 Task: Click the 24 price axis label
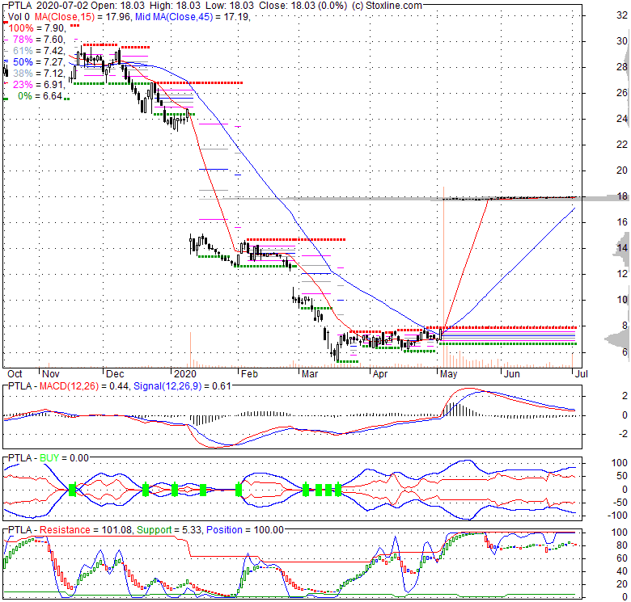tap(622, 119)
